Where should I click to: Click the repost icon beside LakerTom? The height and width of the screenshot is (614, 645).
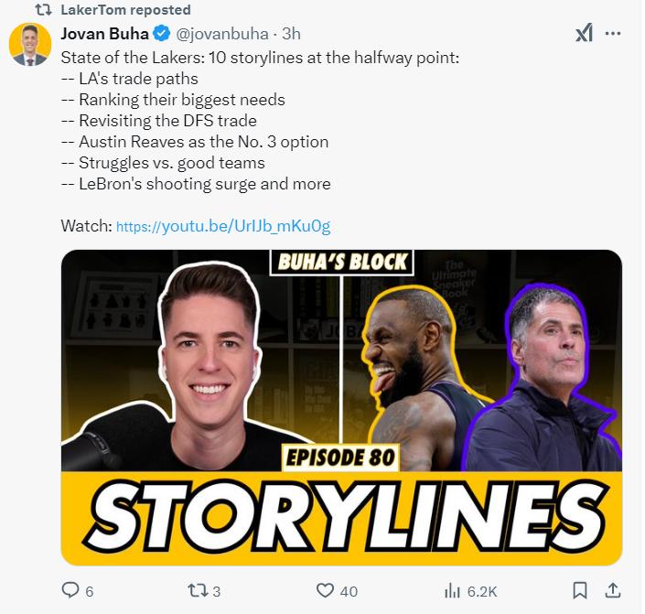[43, 10]
